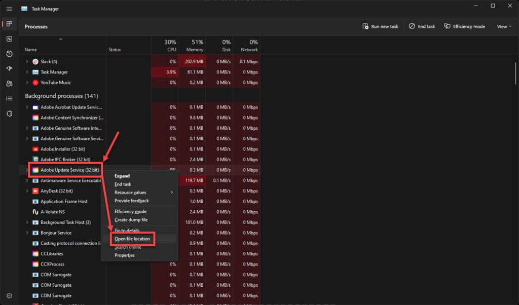Click the Adobe Content Synchronizer icon
The height and width of the screenshot is (305, 519).
[35, 118]
